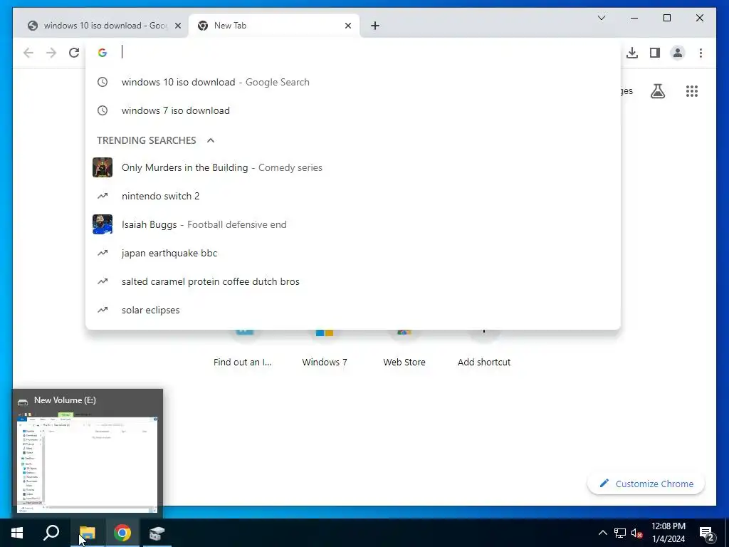Open the Web Store shortcut
Screen dimensions: 729x547
tap(404, 349)
